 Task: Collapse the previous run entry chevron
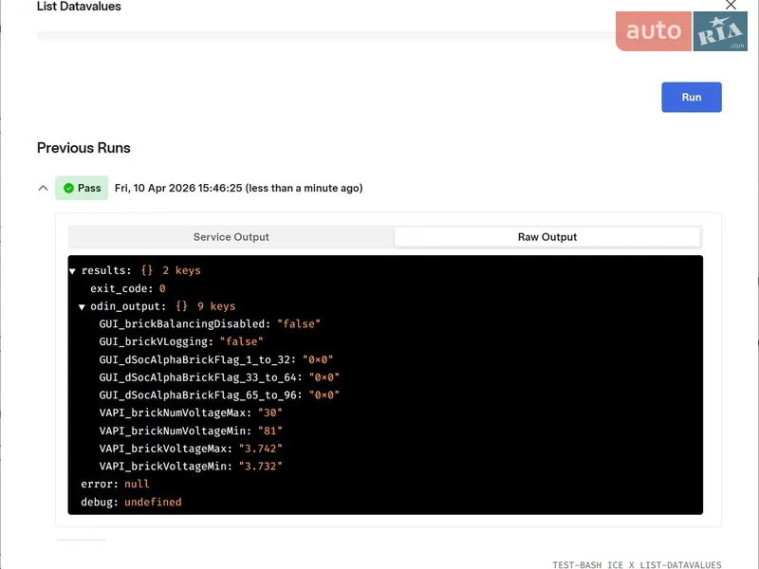point(43,189)
